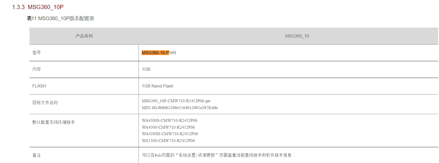Click the MSG360_10P-CMW710-R5452P06.ipe file name
The height and width of the screenshot is (163, 439).
176,101
